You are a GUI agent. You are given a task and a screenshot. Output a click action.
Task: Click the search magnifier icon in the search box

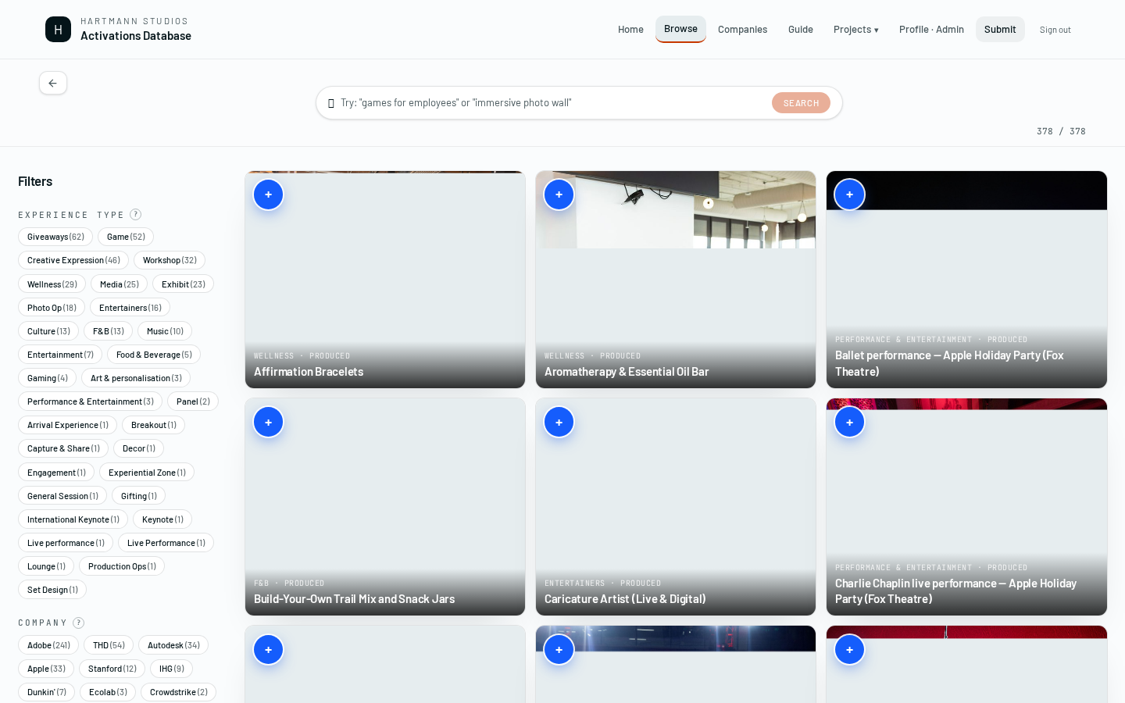[x=331, y=103]
